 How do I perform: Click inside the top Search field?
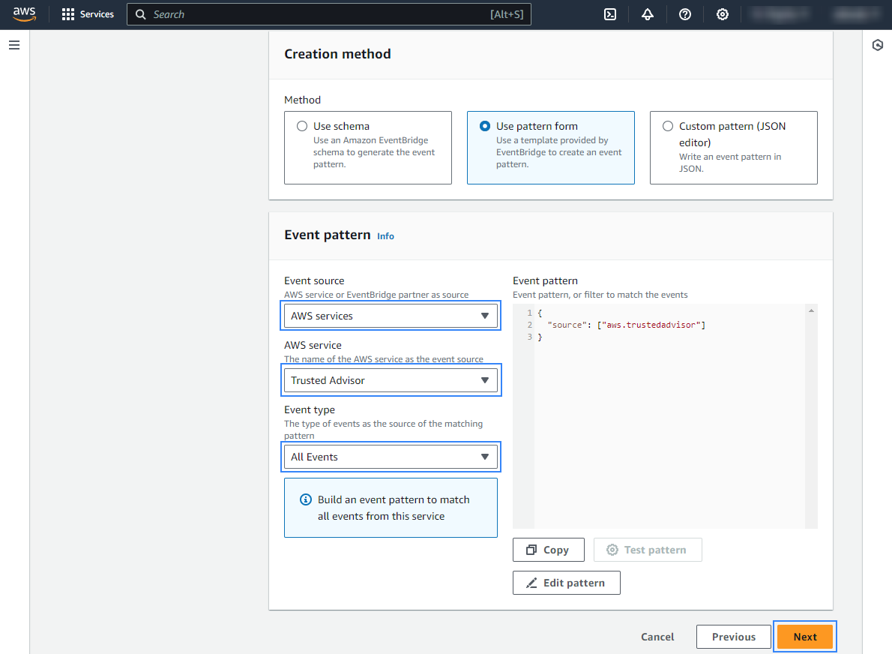[x=315, y=14]
